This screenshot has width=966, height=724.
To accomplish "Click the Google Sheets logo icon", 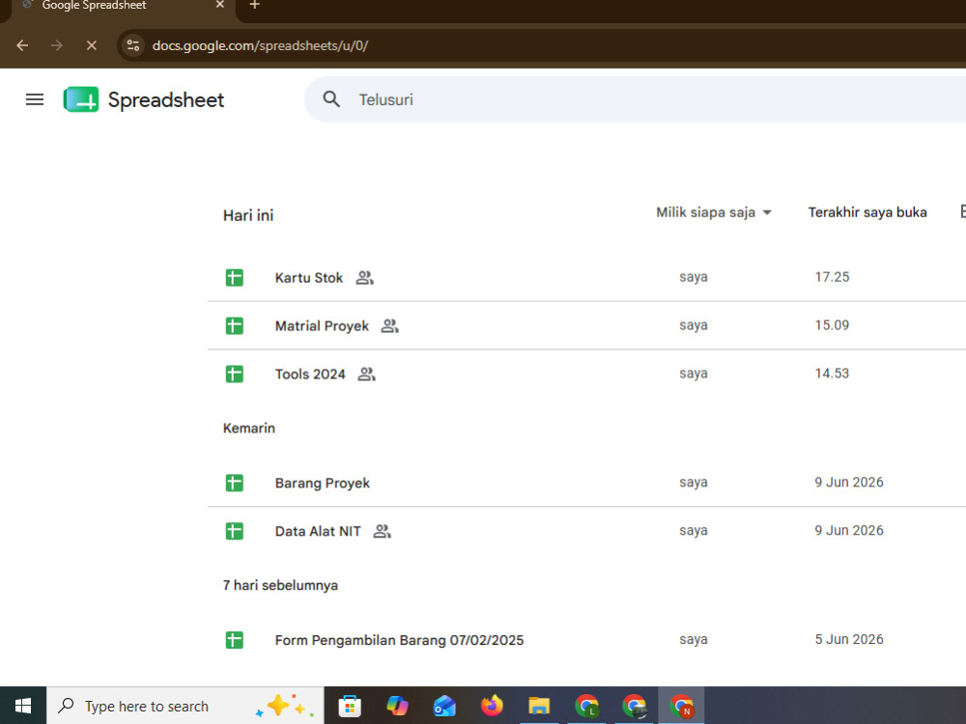I will [81, 99].
